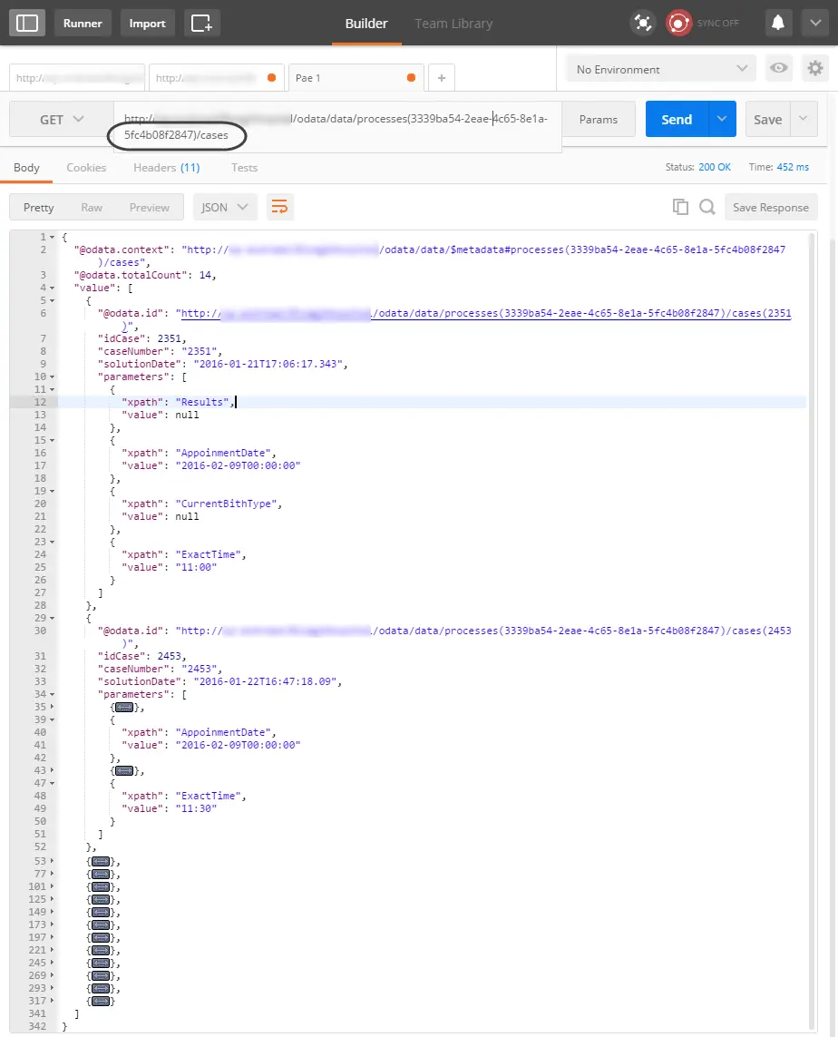Open the interceptor/proxy capture icon
This screenshot has width=838, height=1037.
tap(642, 23)
